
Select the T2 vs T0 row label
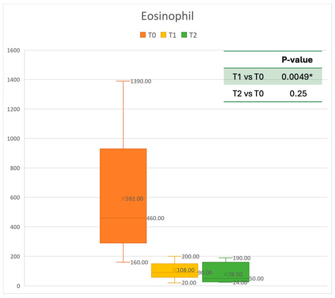tap(248, 94)
